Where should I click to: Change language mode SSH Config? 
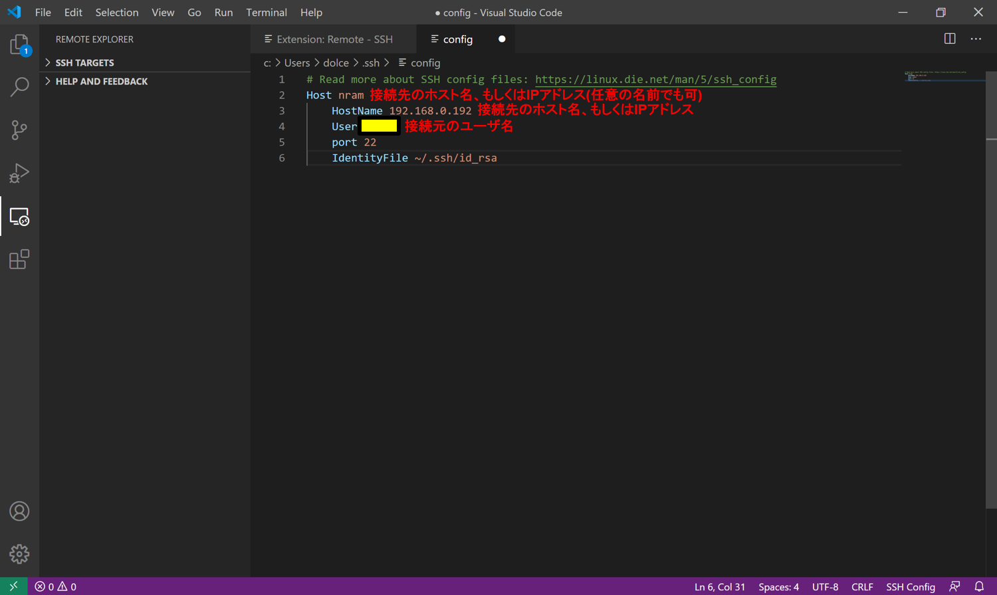[x=911, y=586]
